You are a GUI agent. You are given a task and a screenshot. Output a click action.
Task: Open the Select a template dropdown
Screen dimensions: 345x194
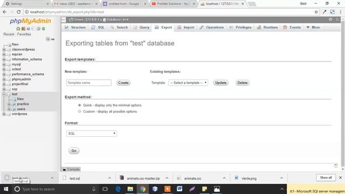[188, 82]
